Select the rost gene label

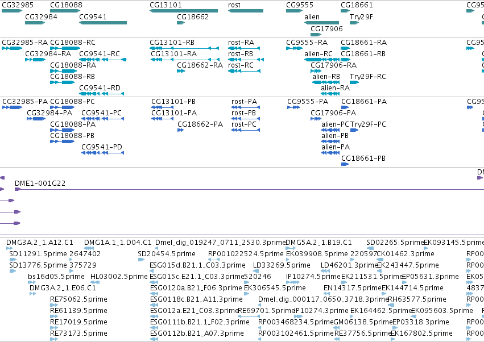[234, 5]
